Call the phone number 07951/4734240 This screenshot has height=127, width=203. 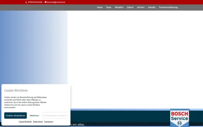(x=35, y=2)
